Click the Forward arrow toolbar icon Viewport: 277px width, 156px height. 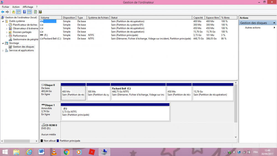tap(7, 12)
